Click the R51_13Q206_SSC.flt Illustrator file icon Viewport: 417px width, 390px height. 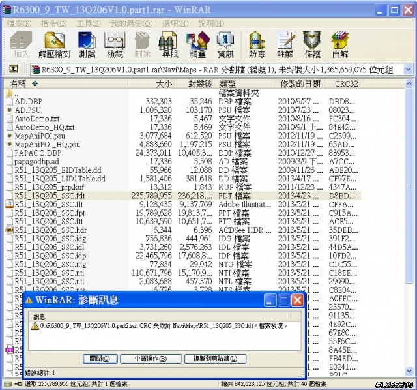click(x=10, y=204)
